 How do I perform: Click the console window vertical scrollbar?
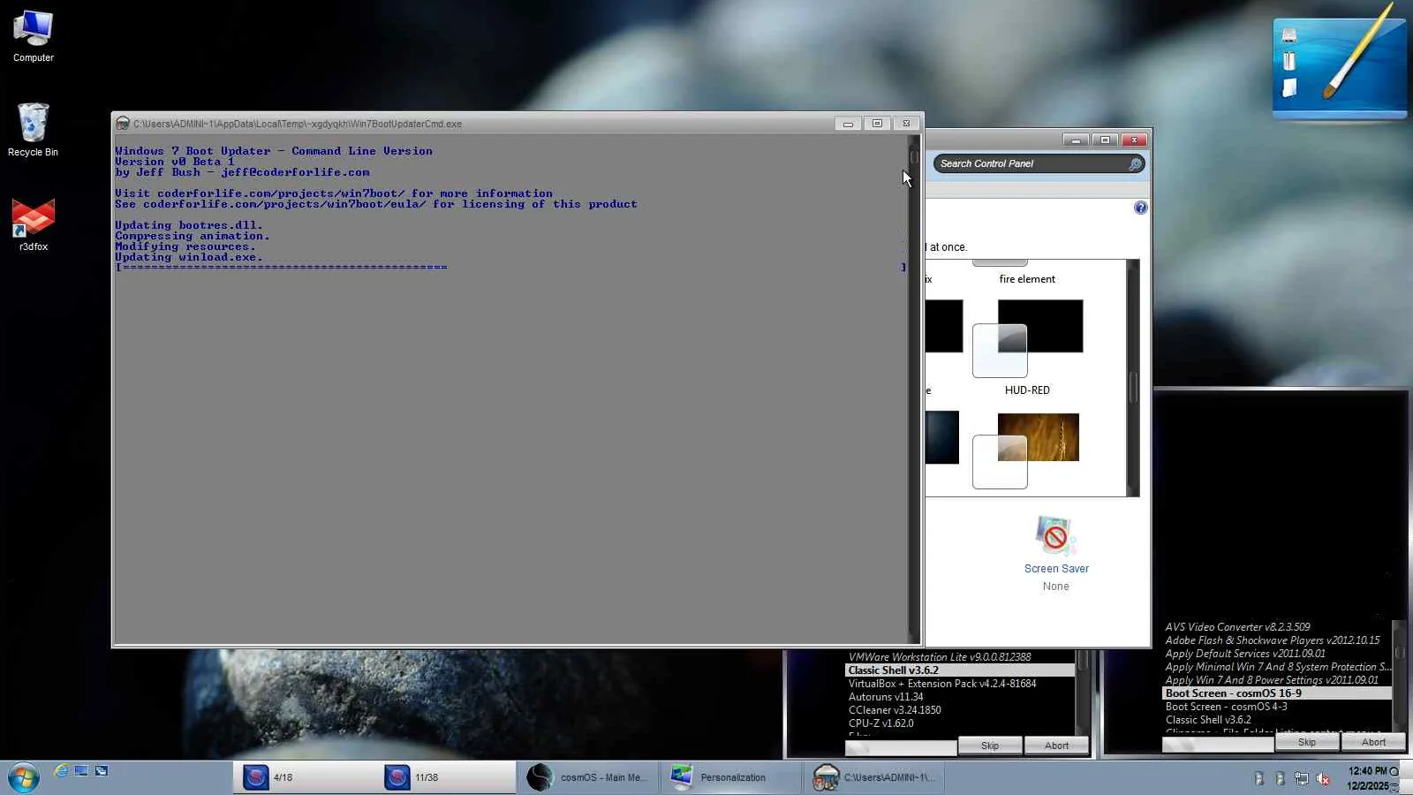coord(914,389)
